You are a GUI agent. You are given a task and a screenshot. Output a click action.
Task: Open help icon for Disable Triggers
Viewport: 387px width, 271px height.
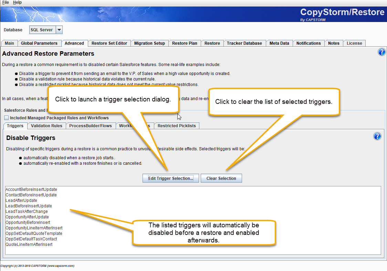[377, 136]
